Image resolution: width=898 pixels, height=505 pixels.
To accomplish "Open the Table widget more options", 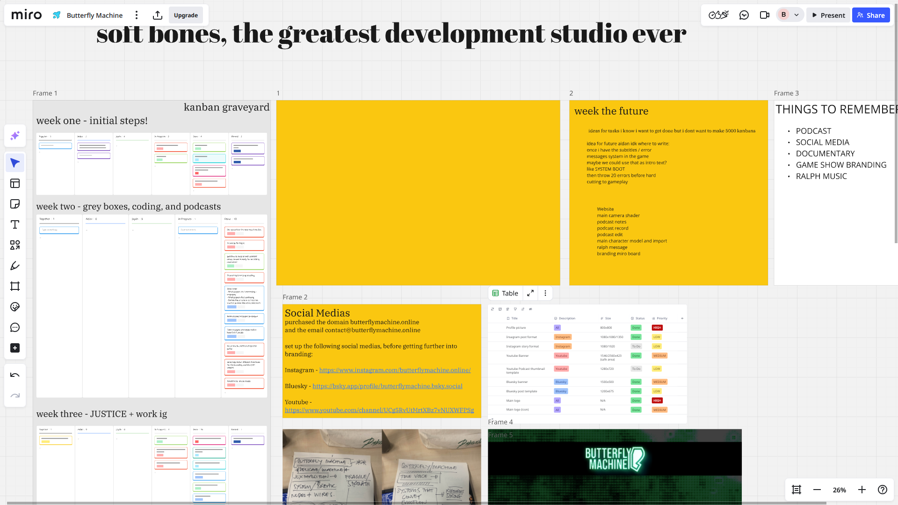I will [545, 293].
